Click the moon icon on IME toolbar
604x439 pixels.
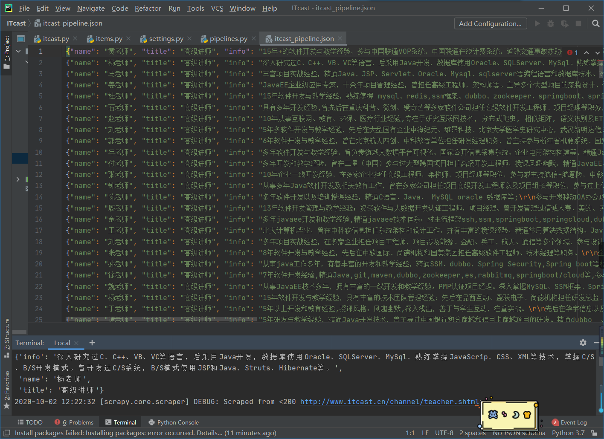pos(516,414)
